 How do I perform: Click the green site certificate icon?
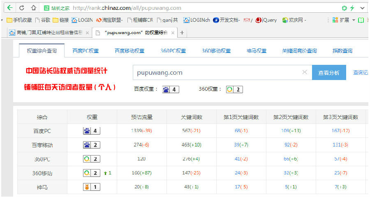click(46, 8)
